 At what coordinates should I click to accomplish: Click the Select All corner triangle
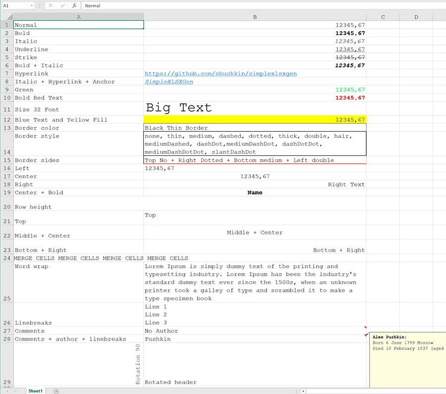(9, 17)
